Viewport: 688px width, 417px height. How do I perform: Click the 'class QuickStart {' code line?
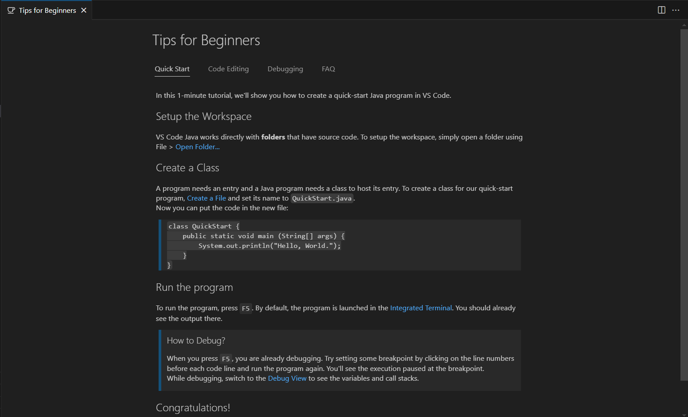pyautogui.click(x=204, y=226)
